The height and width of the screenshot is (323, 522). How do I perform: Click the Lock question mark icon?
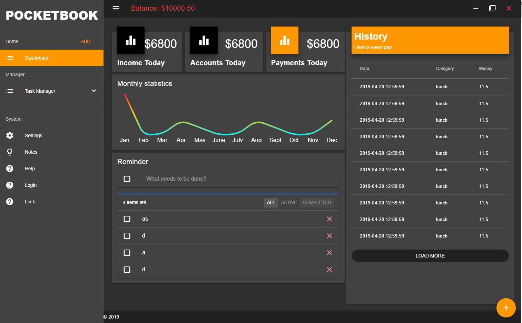(x=10, y=202)
